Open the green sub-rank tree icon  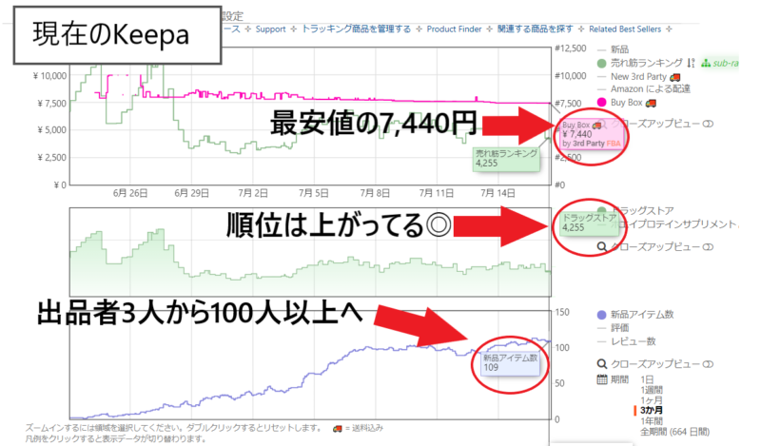(706, 63)
